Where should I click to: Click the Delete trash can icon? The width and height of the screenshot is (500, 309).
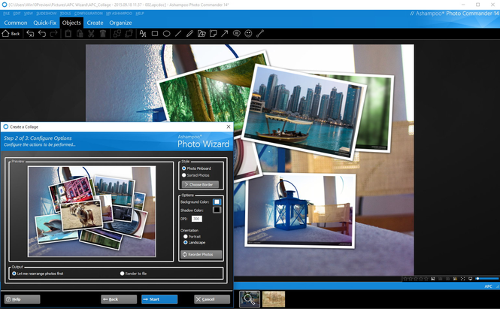(x=103, y=34)
